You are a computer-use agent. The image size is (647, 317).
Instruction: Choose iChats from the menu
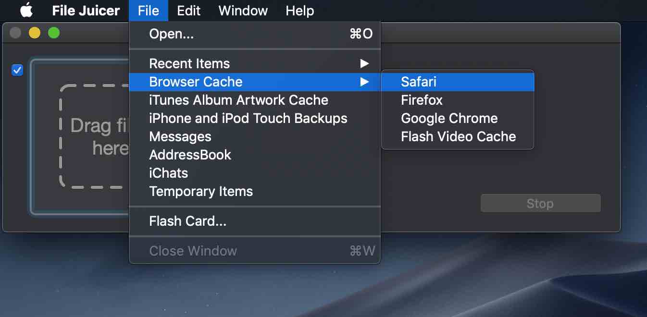click(168, 173)
